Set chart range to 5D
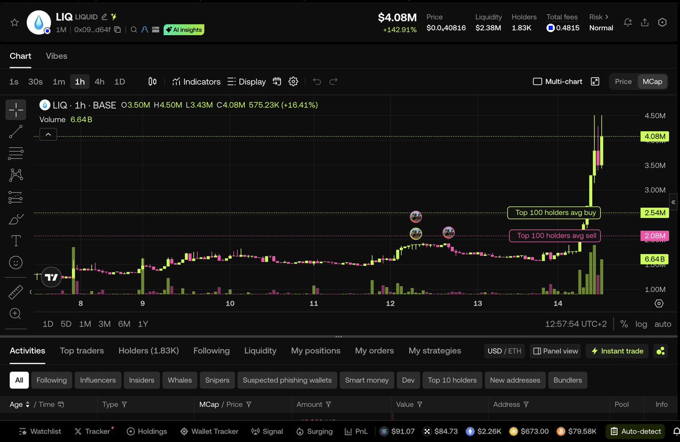The height and width of the screenshot is (442, 680). 66,324
